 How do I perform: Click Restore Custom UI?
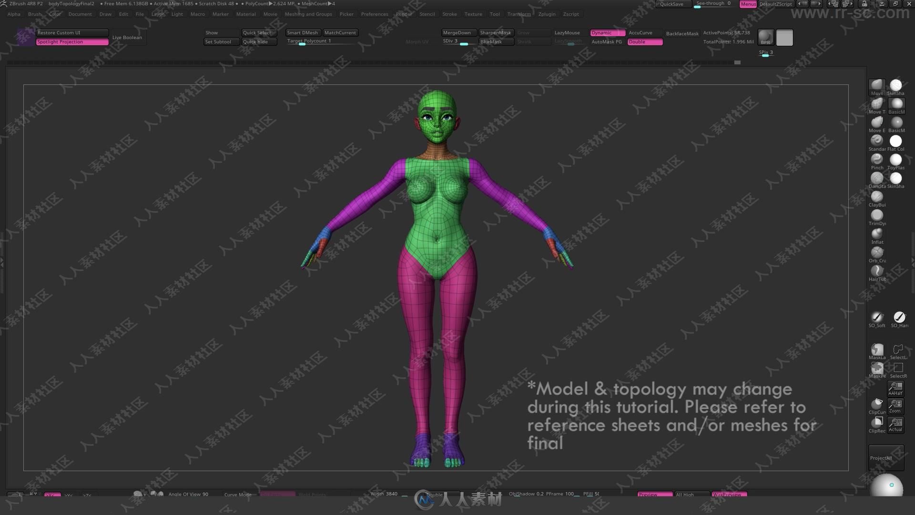point(72,33)
